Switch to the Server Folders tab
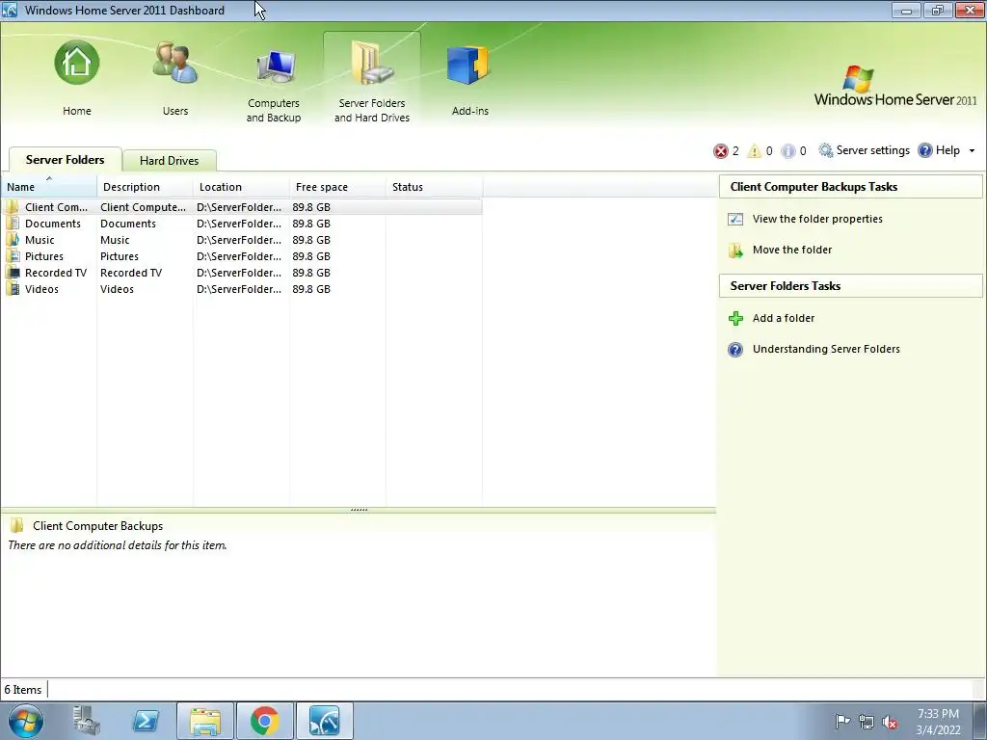The width and height of the screenshot is (987, 740). tap(65, 160)
